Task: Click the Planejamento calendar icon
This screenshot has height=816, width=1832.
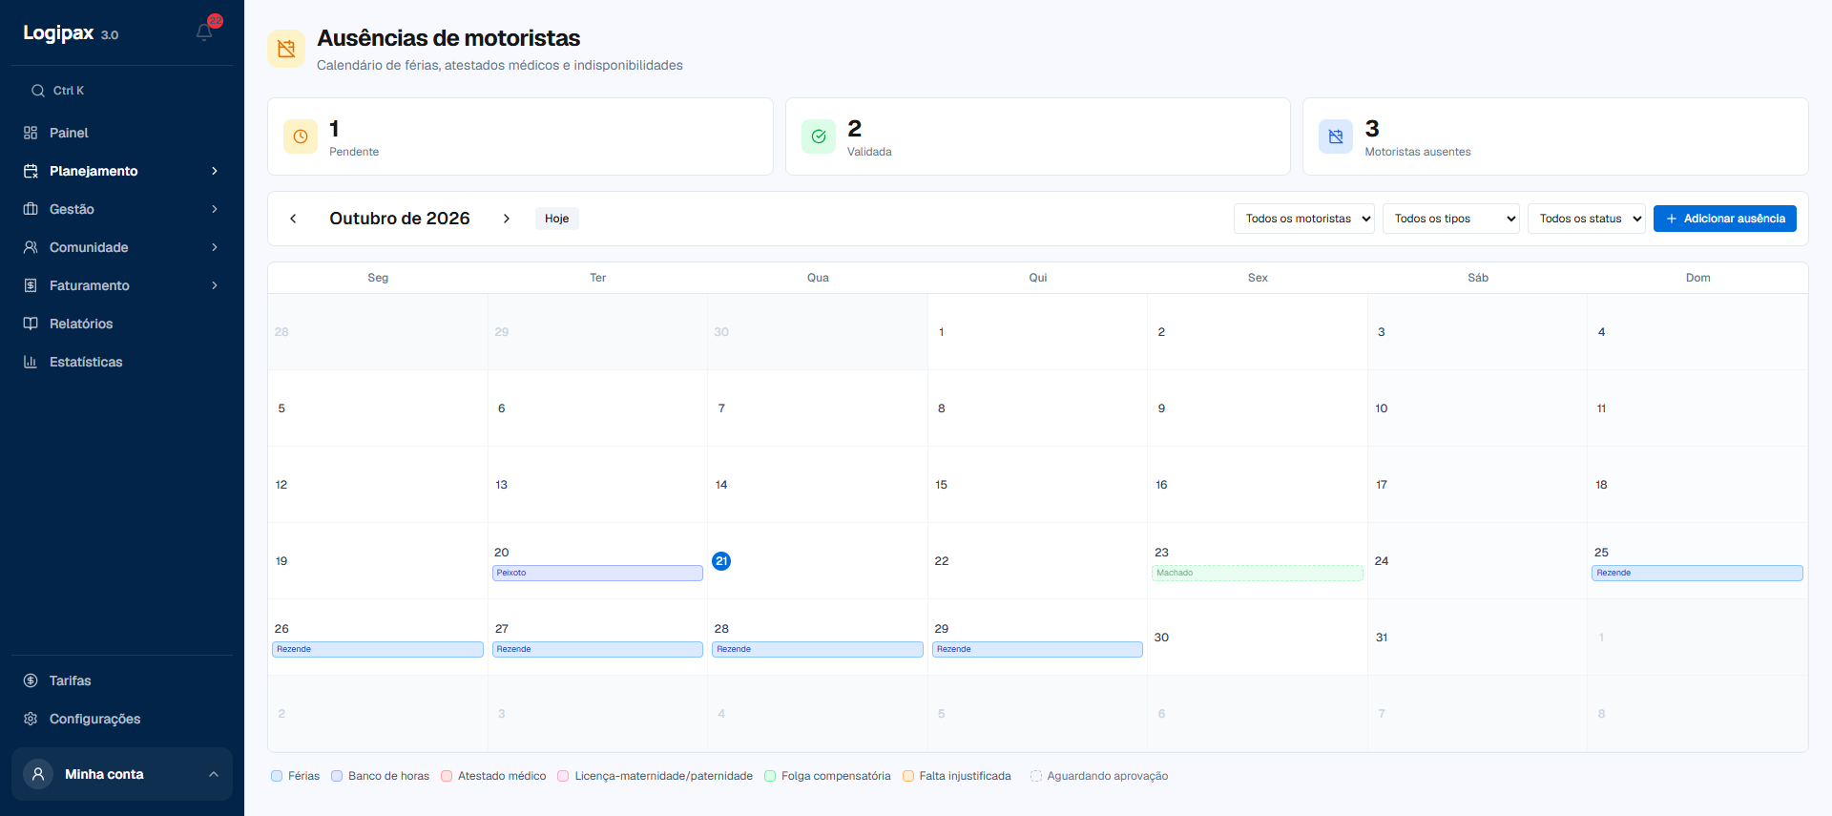Action: (x=31, y=171)
